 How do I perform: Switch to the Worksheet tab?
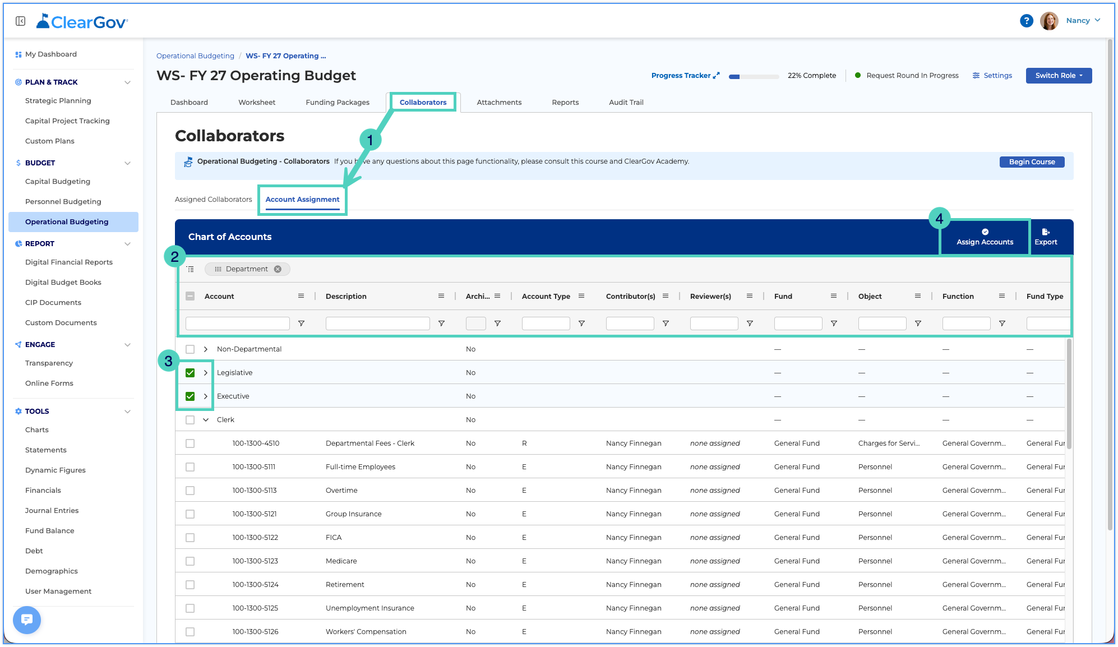(x=257, y=103)
